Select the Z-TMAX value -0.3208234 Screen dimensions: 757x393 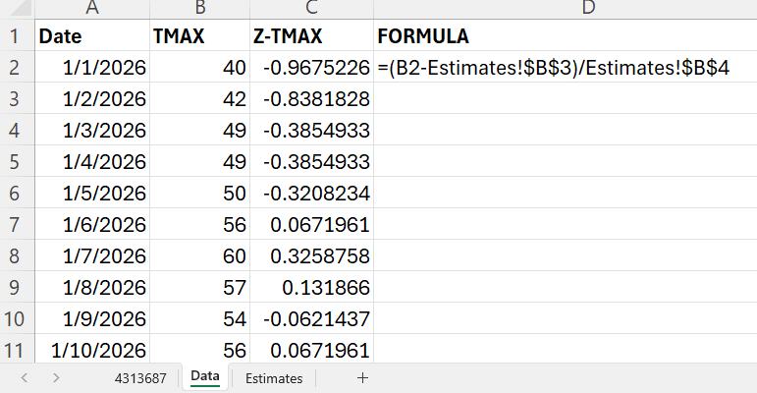click(x=312, y=193)
